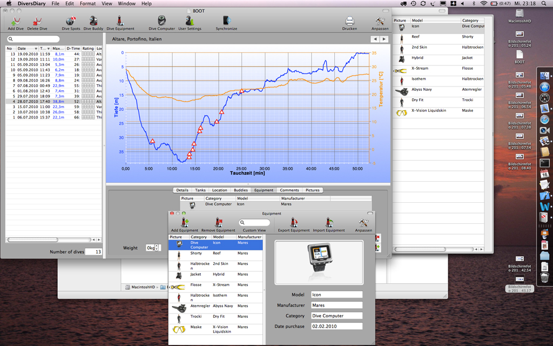The image size is (553, 346).
Task: Click the alarm triangle near 25:00 on the graph
Action: click(241, 91)
